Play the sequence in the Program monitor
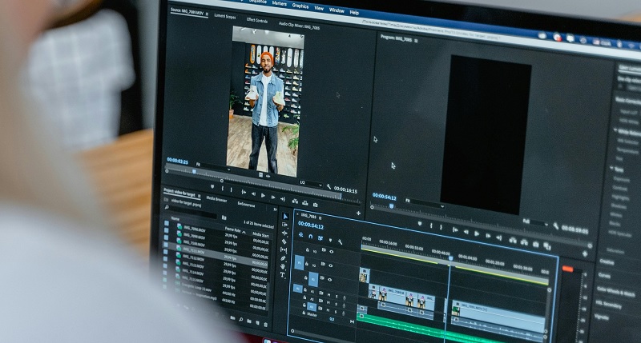The height and width of the screenshot is (343, 641). [x=477, y=233]
